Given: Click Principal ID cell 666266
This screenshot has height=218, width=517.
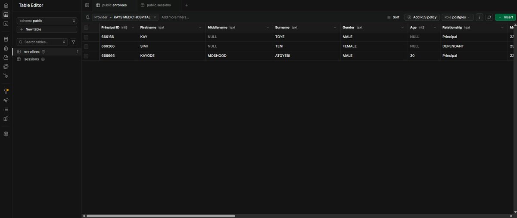Looking at the screenshot, I should tap(118, 46).
